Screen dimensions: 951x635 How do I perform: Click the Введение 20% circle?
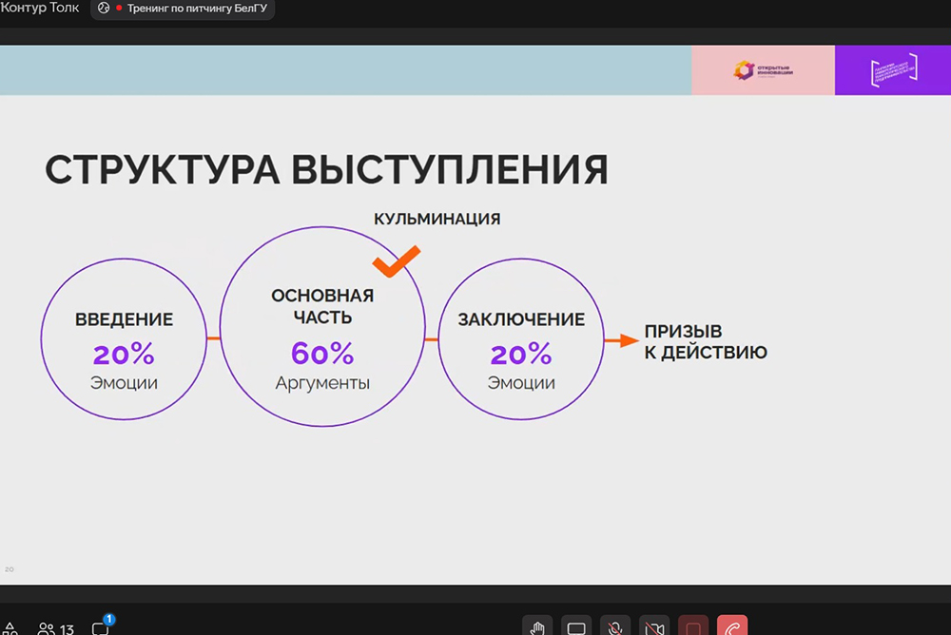click(x=124, y=339)
